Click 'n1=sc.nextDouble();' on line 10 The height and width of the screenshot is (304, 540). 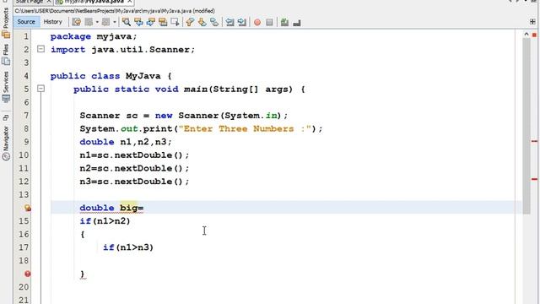[x=134, y=155]
